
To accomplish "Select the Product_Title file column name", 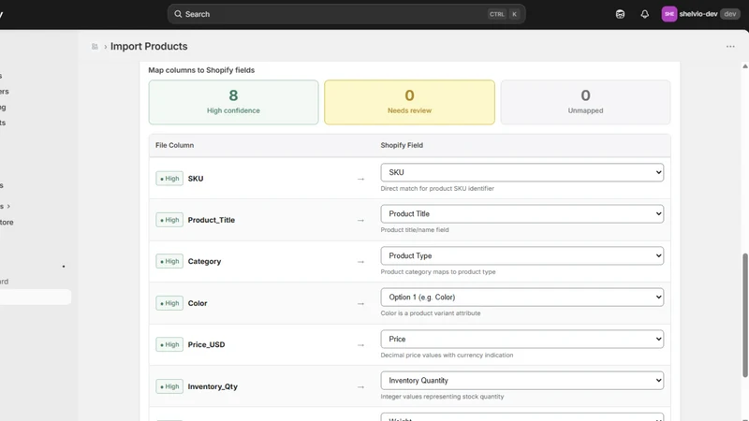I will point(212,220).
